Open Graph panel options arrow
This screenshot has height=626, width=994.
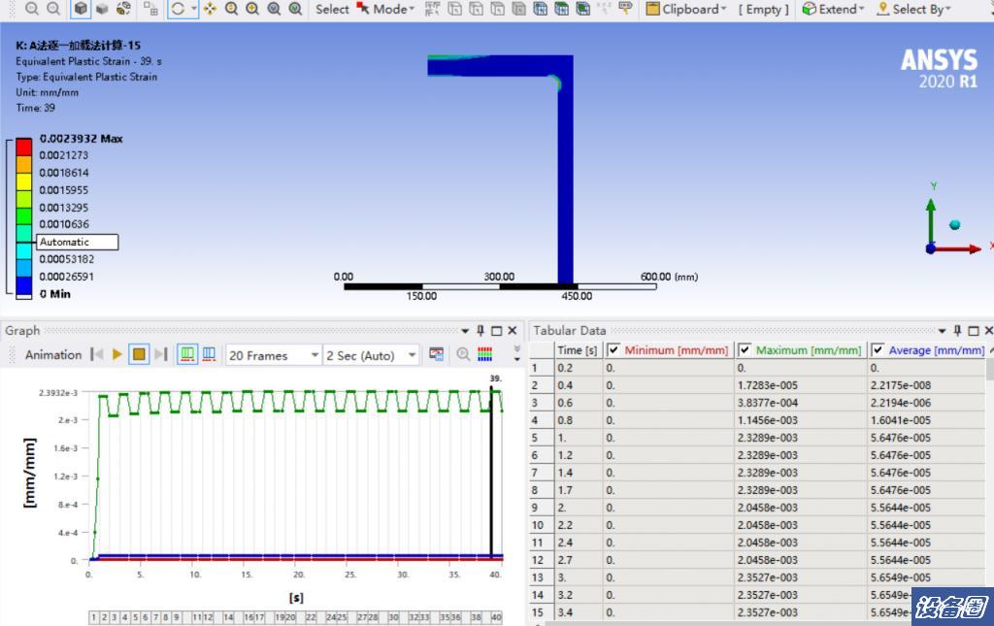point(465,331)
